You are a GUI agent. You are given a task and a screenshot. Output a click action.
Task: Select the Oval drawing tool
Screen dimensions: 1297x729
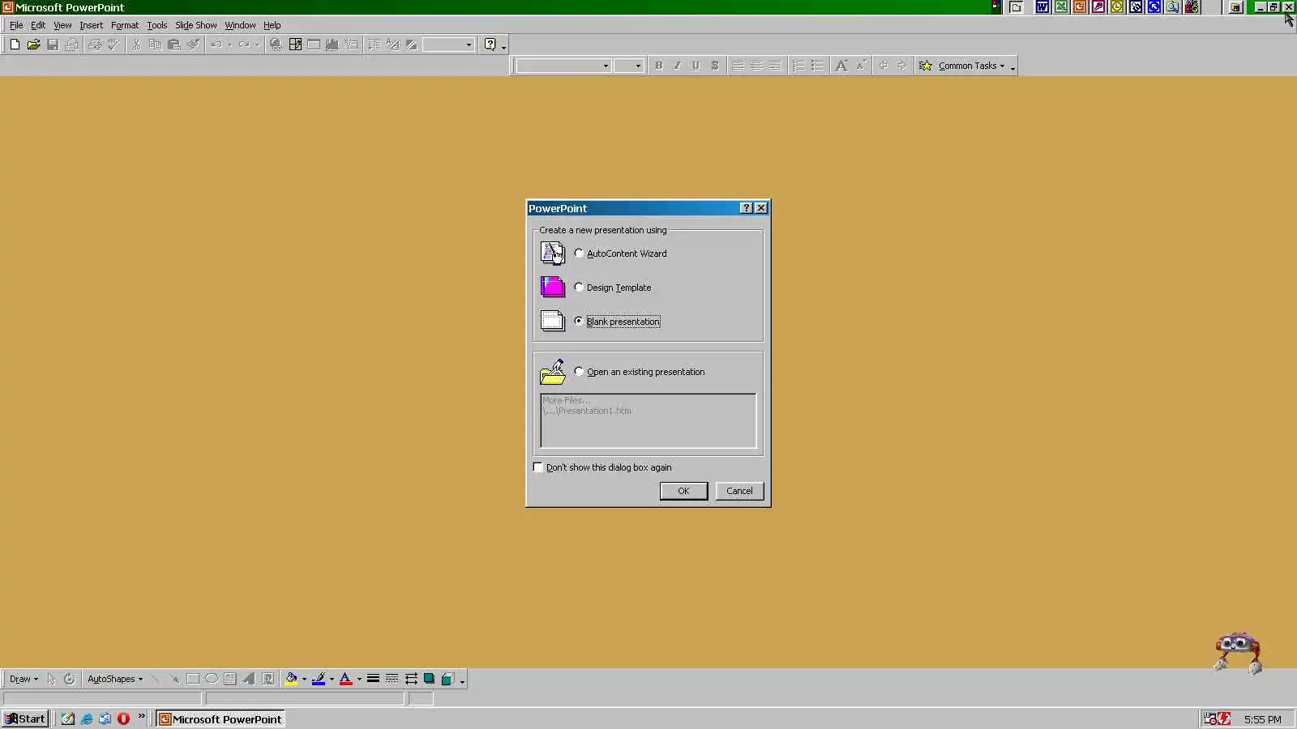click(x=212, y=679)
